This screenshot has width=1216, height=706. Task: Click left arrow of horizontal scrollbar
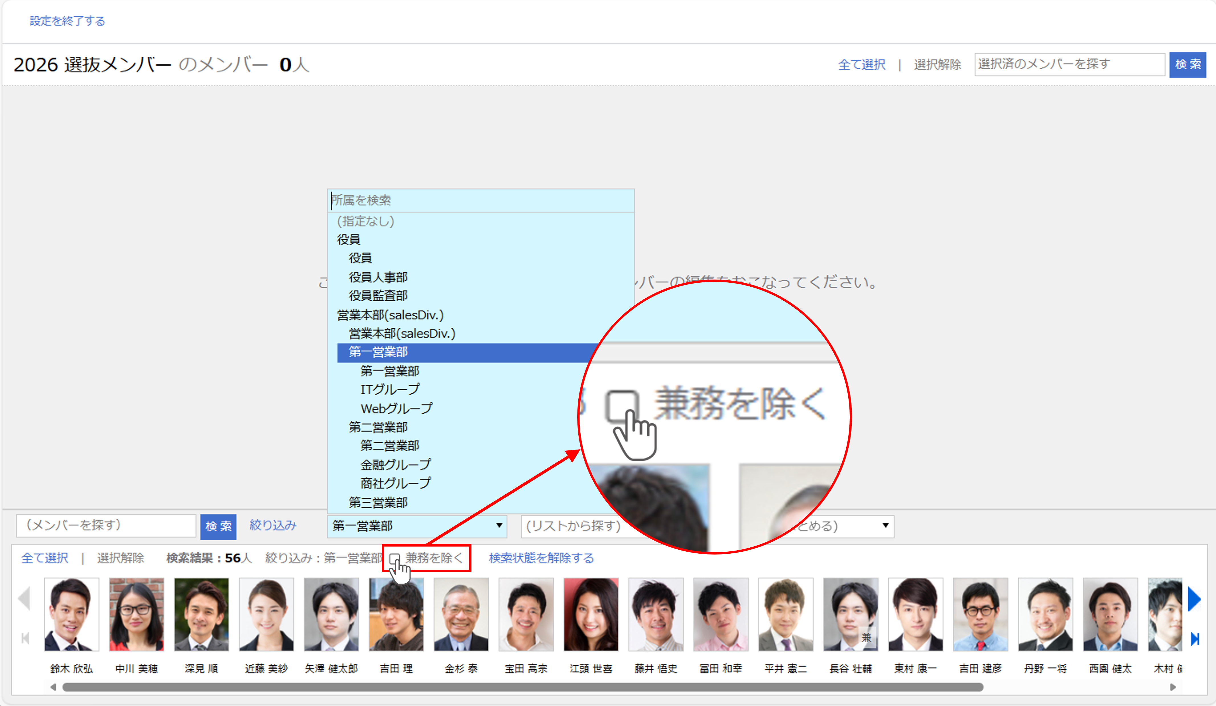tap(53, 687)
